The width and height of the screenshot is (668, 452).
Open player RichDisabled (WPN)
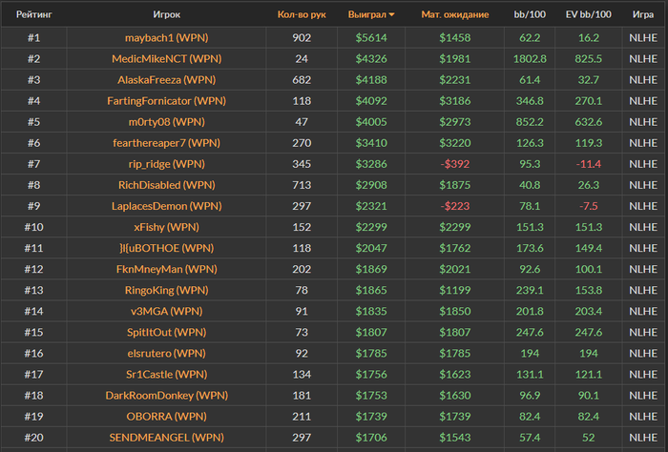(167, 185)
